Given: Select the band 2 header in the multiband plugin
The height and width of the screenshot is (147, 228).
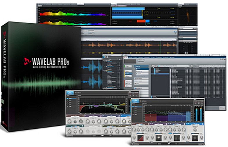Looking at the screenshot, I should pyautogui.click(x=159, y=124).
